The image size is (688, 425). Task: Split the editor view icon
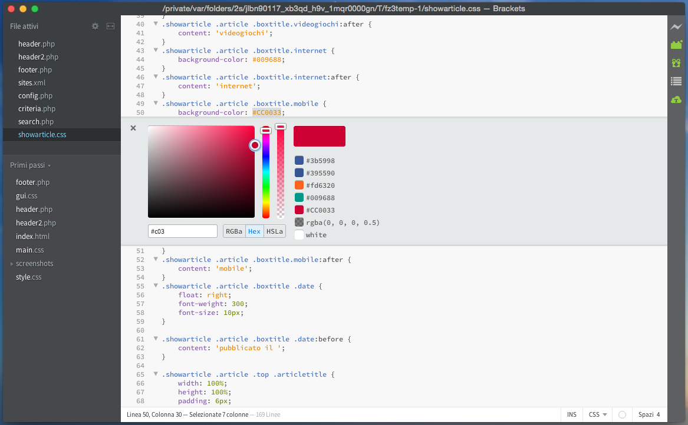tap(111, 26)
